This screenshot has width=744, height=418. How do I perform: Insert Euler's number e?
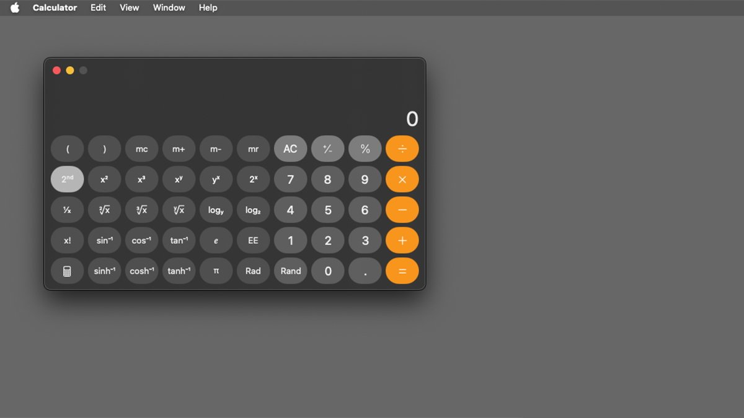pyautogui.click(x=216, y=240)
